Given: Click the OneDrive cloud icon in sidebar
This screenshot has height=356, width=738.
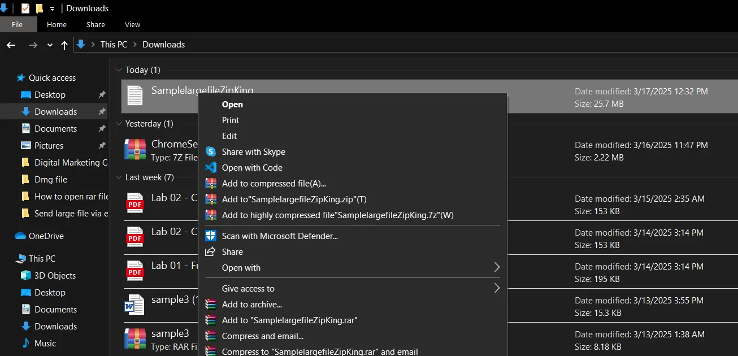Looking at the screenshot, I should (20, 236).
